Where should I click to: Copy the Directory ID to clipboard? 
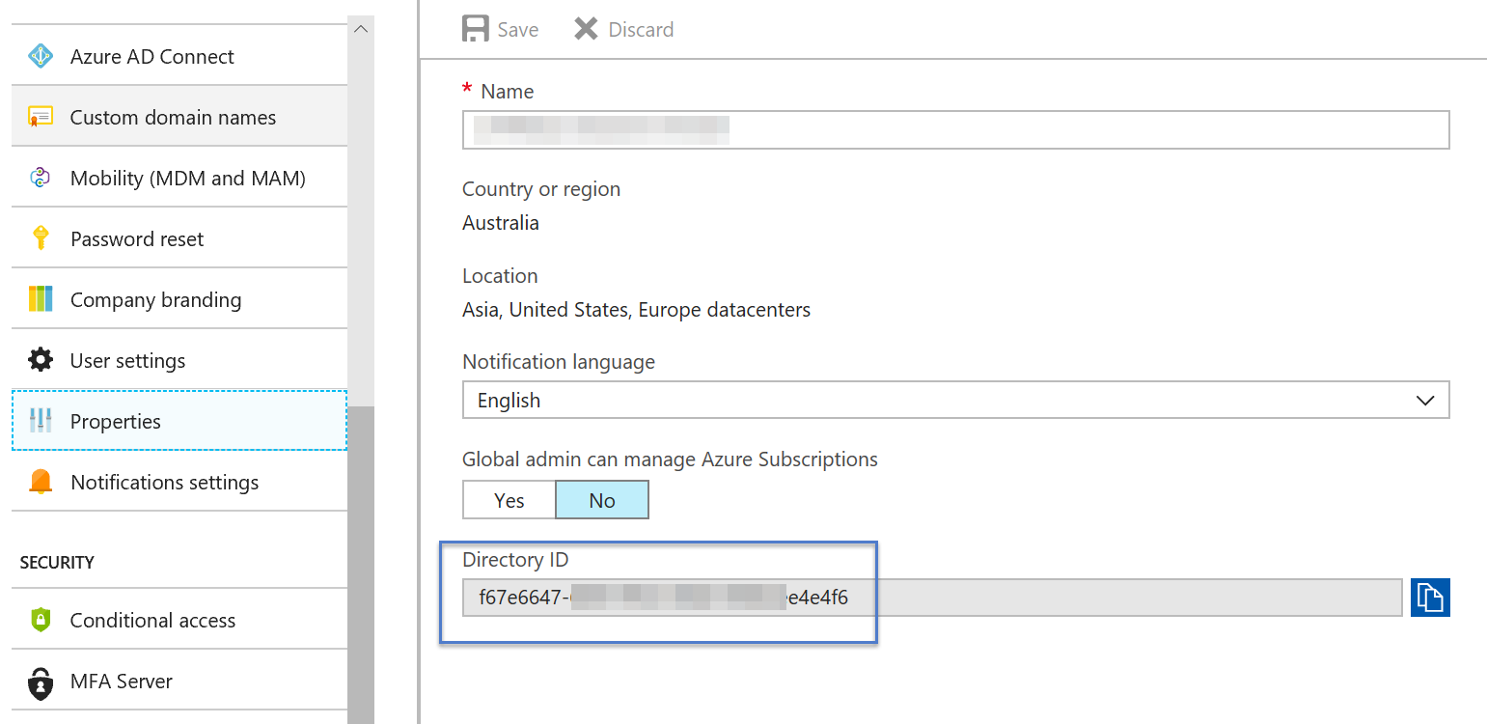[1430, 598]
